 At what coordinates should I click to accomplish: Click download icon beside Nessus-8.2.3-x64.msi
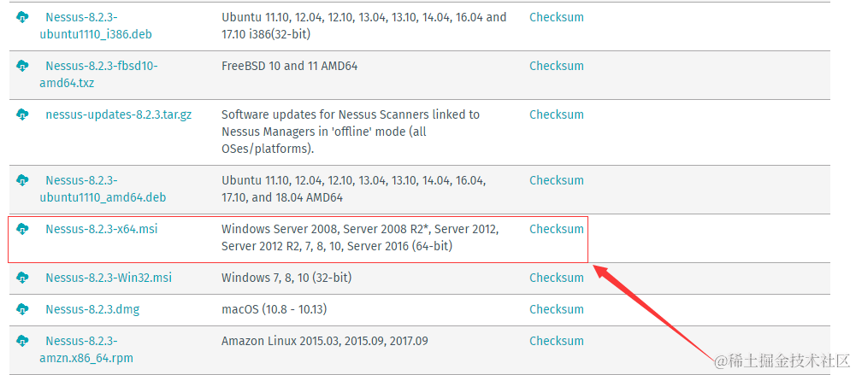tap(22, 229)
